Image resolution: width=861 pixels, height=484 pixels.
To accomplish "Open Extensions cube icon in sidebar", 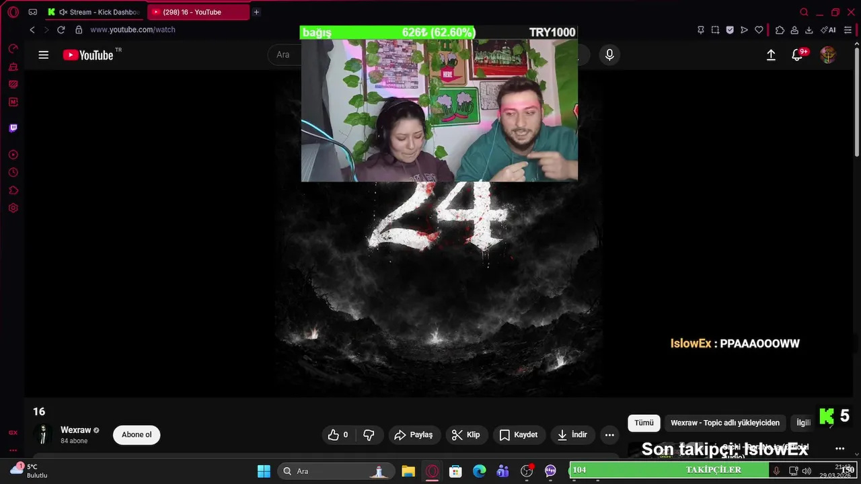I will pyautogui.click(x=13, y=190).
